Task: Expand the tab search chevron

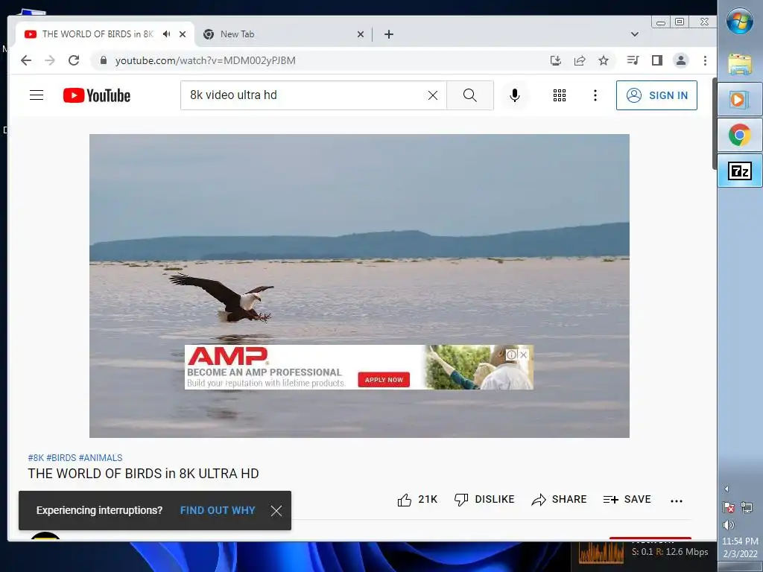Action: click(635, 34)
